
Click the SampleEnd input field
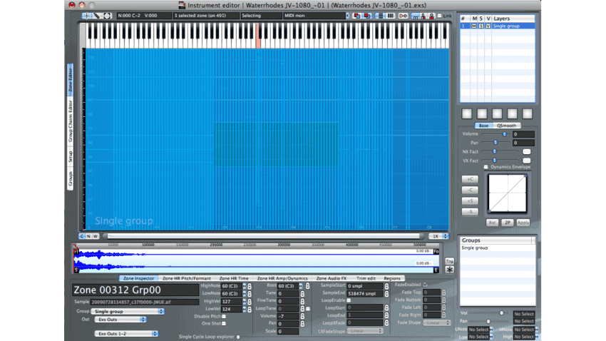tap(364, 293)
